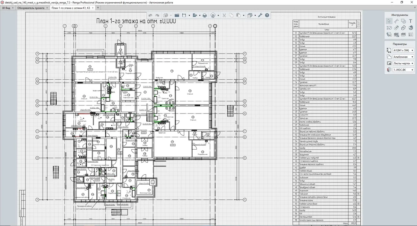Click the Help question mark icon

click(267, 15)
